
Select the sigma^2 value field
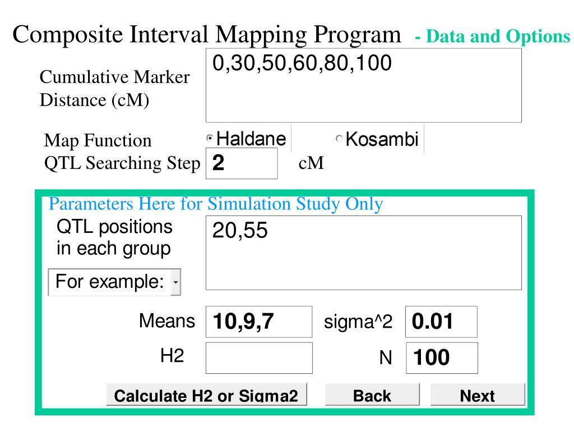(441, 322)
